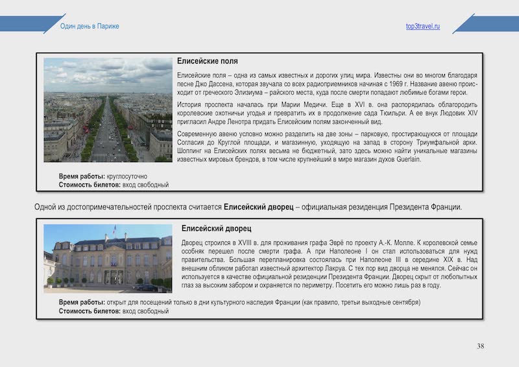Viewport: 519px width, 367px height.
Task: Click the header title "Один день в Париже"
Action: [90, 26]
